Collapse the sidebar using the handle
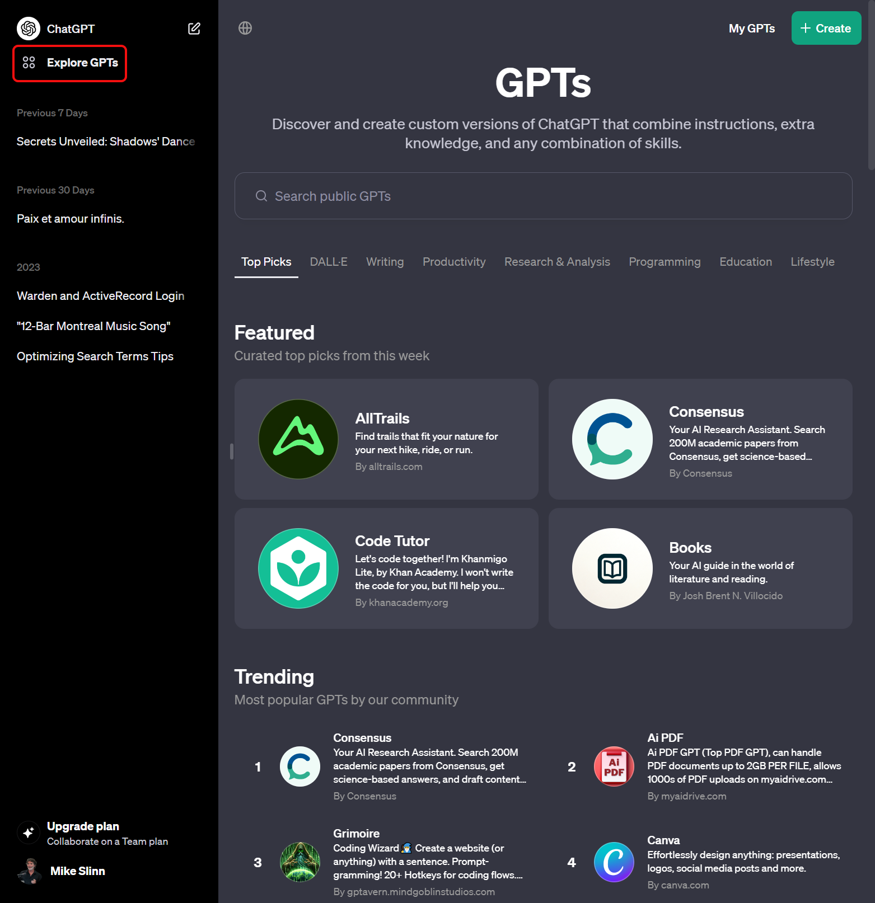 tap(231, 451)
